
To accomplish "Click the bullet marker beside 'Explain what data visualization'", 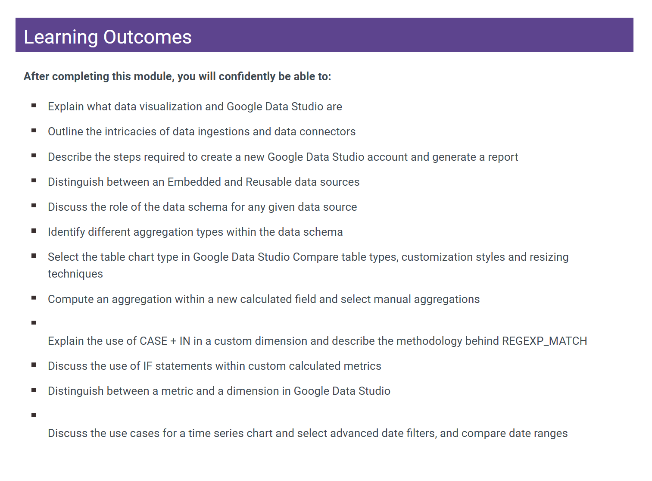I will [34, 105].
